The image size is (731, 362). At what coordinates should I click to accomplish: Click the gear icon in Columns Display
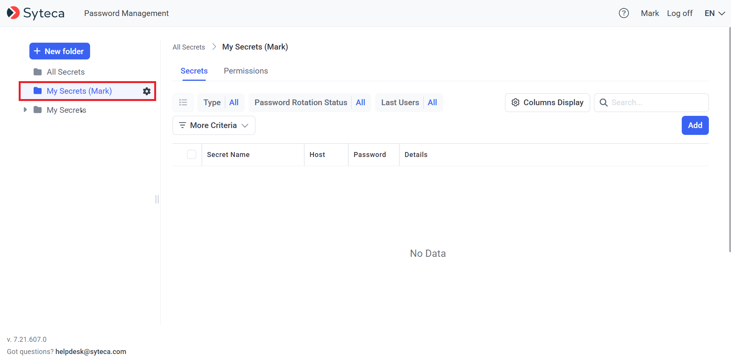(x=515, y=103)
